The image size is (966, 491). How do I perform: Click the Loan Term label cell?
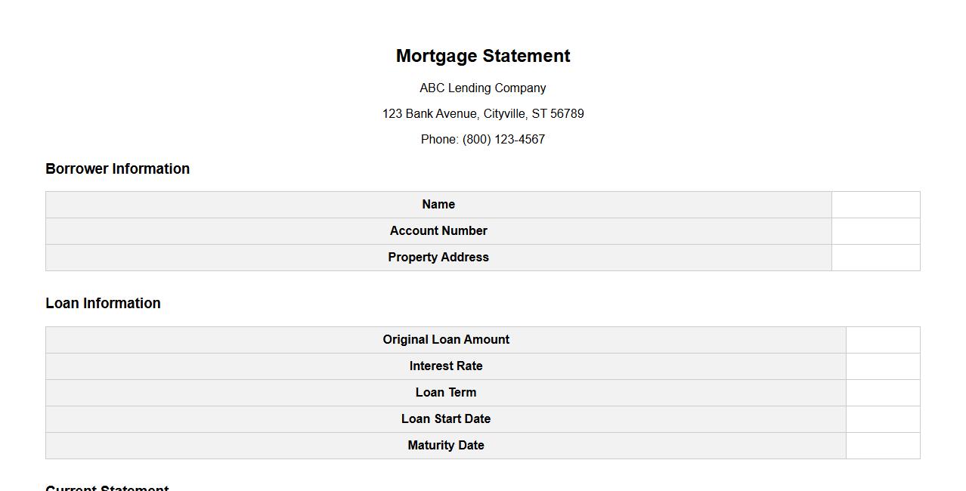click(x=446, y=393)
